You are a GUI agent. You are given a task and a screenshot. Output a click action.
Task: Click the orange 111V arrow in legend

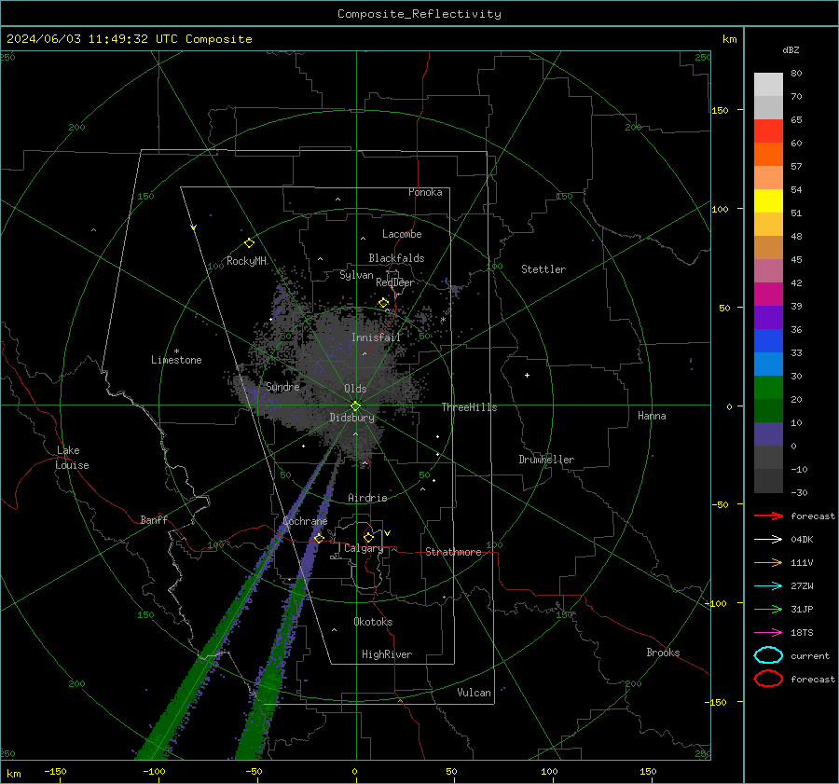pyautogui.click(x=768, y=562)
